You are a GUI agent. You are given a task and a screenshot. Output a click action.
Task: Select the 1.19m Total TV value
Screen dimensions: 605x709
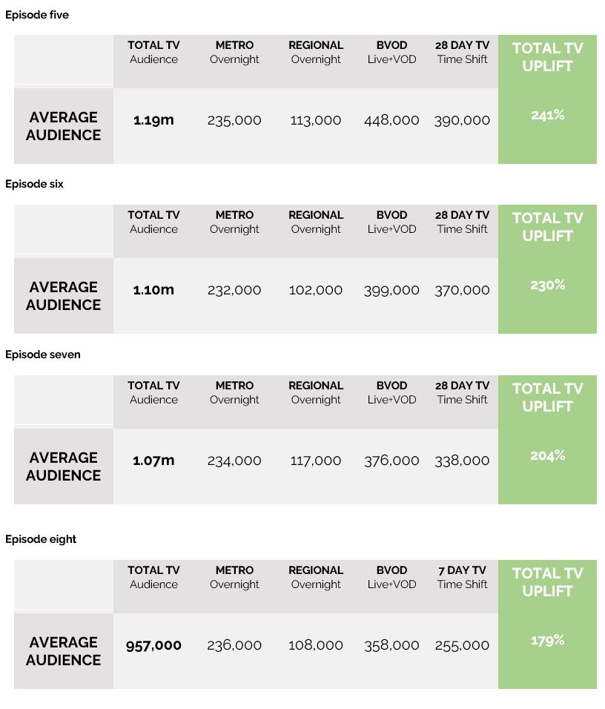[x=153, y=120]
